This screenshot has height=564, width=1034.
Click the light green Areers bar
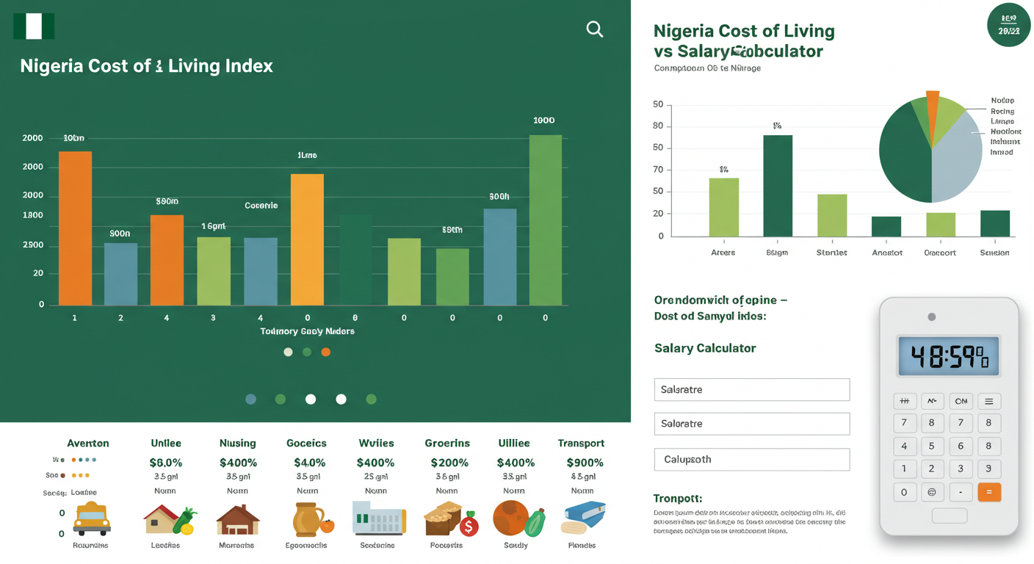tap(724, 207)
